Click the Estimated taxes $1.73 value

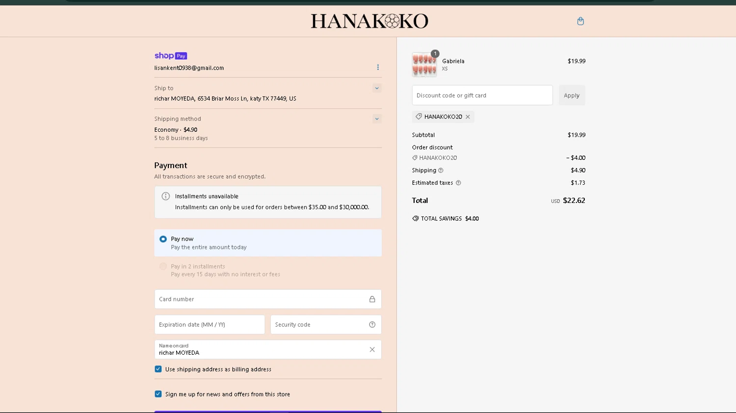pyautogui.click(x=578, y=183)
